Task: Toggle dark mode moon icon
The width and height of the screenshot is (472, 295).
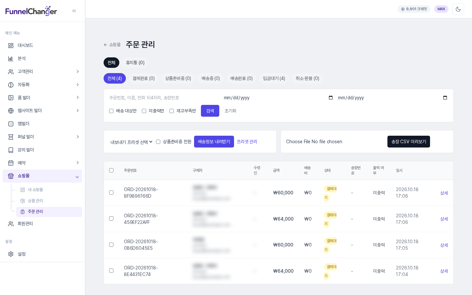Action: pyautogui.click(x=458, y=9)
